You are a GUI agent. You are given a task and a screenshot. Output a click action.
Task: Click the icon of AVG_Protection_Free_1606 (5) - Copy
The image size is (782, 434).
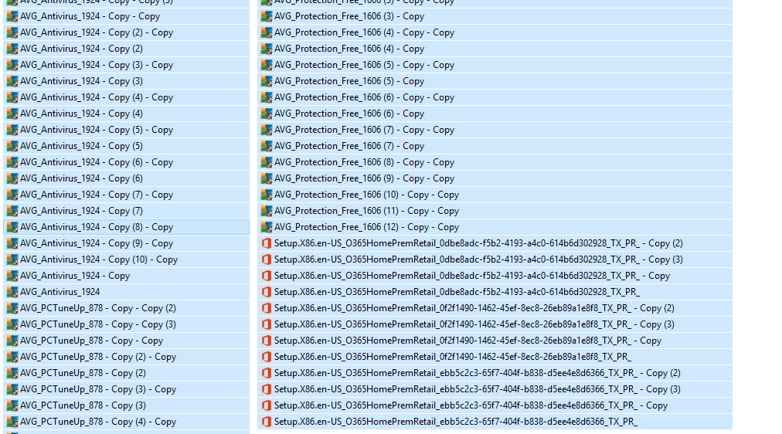[x=267, y=81]
